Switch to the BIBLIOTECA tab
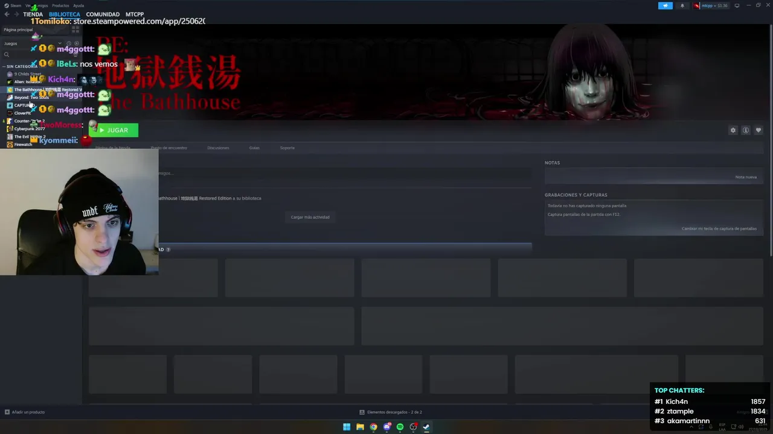The width and height of the screenshot is (773, 434). point(65,14)
